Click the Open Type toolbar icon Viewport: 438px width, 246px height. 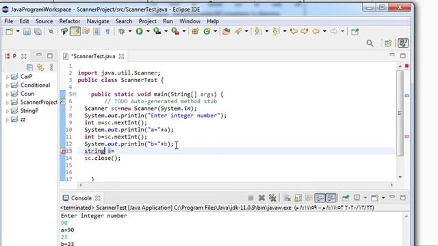(226, 31)
